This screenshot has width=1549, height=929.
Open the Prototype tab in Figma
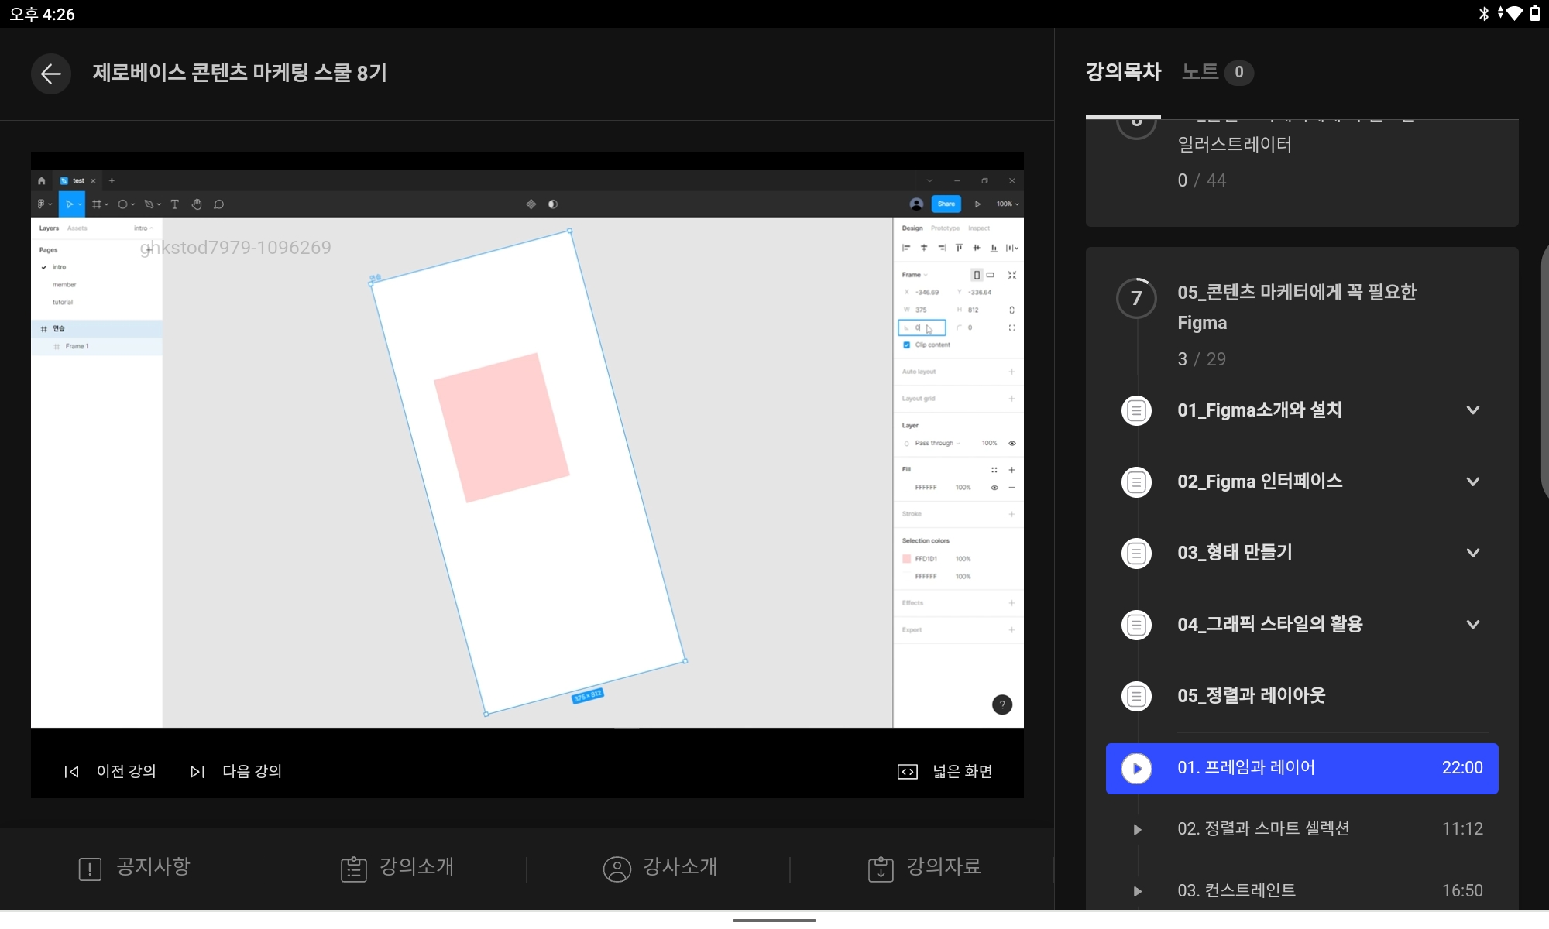click(x=945, y=228)
